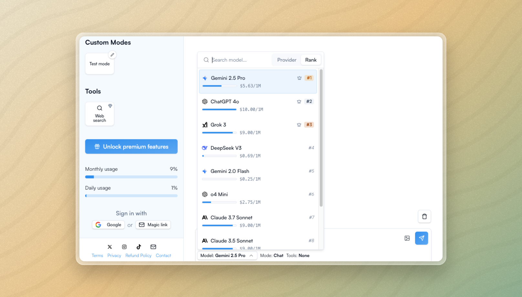Click the Gemini logo beside Gemini 2.5 Pro
The width and height of the screenshot is (522, 297).
click(x=205, y=78)
